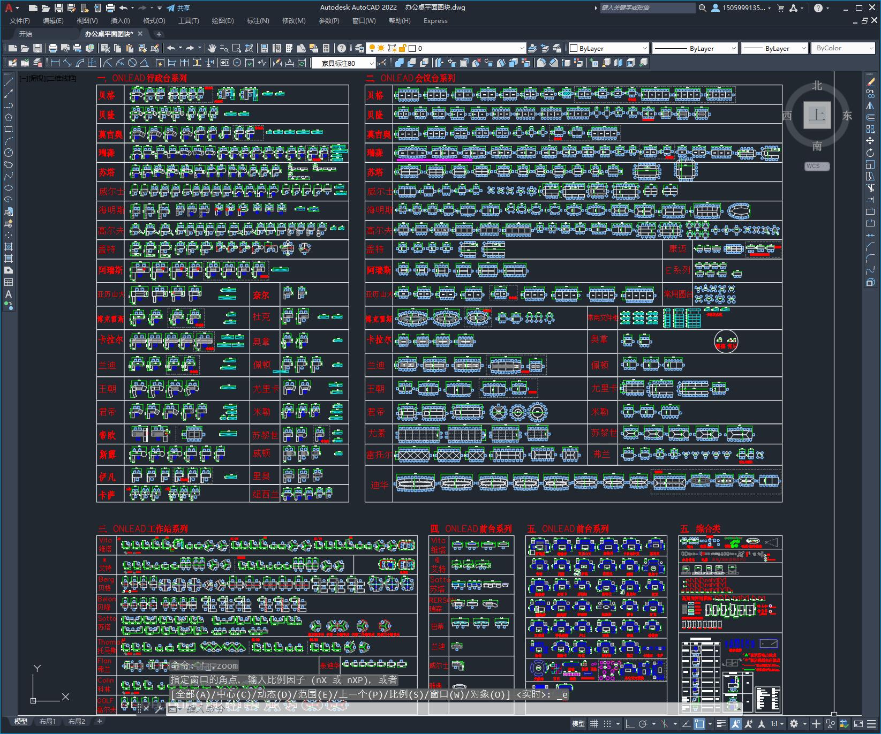
Task: Select the Rectangle tool in draw toolbar
Action: pos(9,129)
